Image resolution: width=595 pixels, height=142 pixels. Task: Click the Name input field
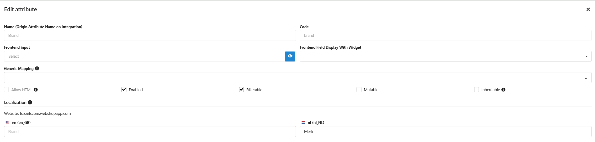click(150, 36)
